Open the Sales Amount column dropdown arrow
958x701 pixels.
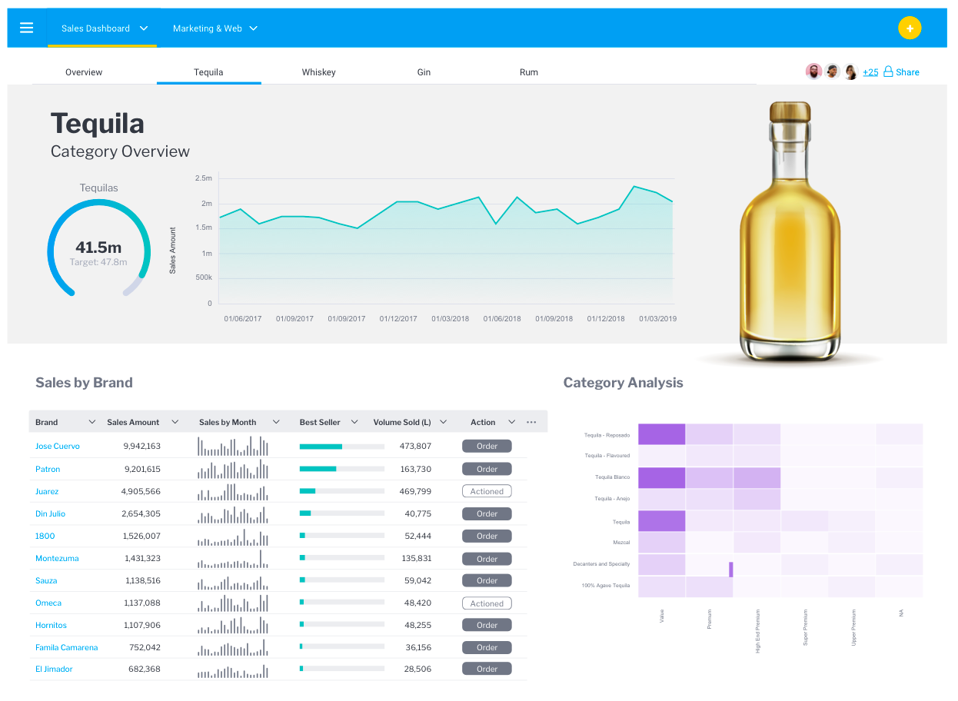pos(175,422)
